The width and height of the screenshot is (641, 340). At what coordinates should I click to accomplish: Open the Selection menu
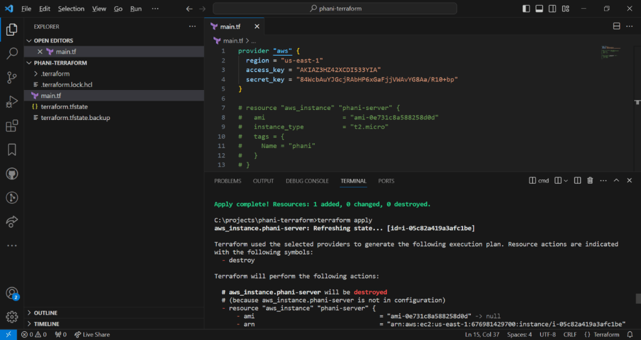[71, 9]
